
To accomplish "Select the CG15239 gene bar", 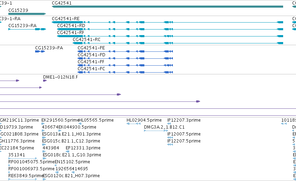I will click(27, 14).
